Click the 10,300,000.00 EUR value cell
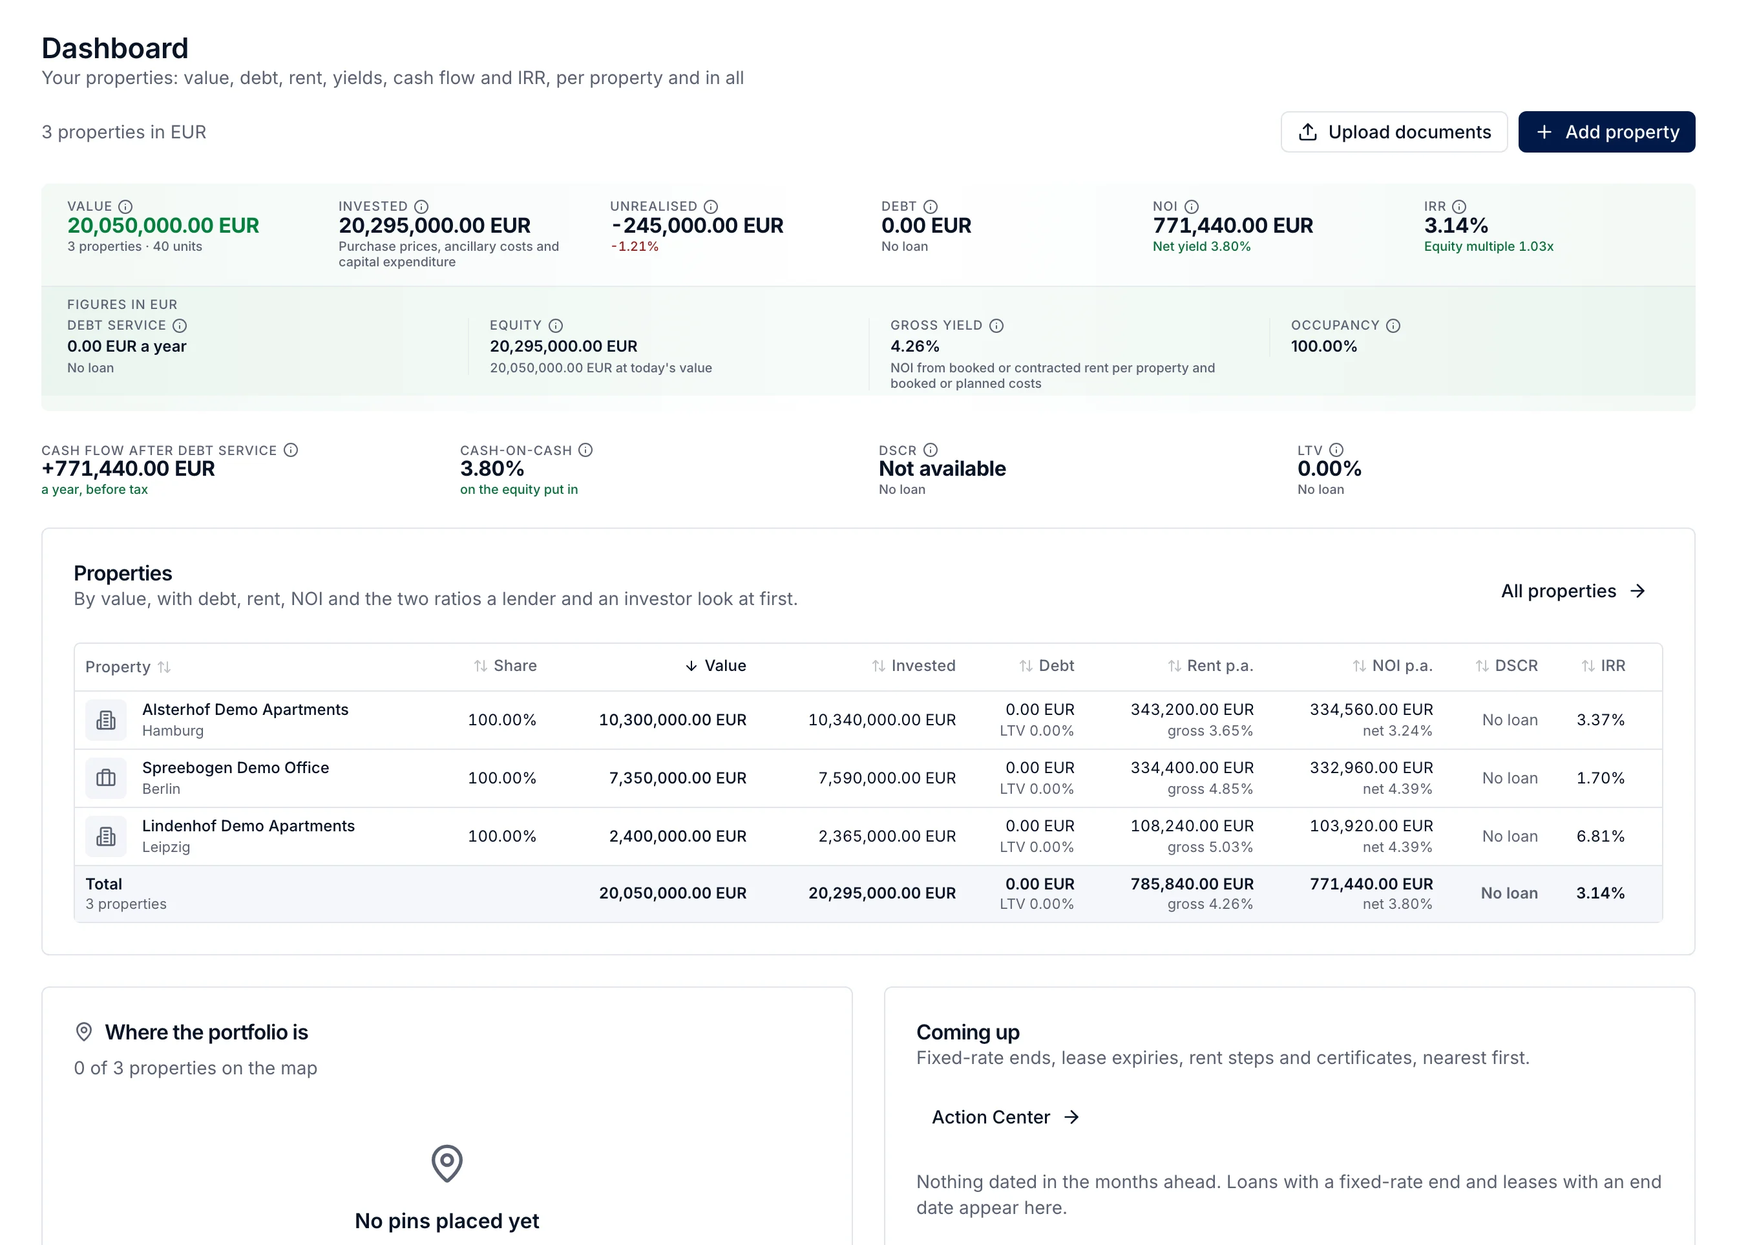 673,720
